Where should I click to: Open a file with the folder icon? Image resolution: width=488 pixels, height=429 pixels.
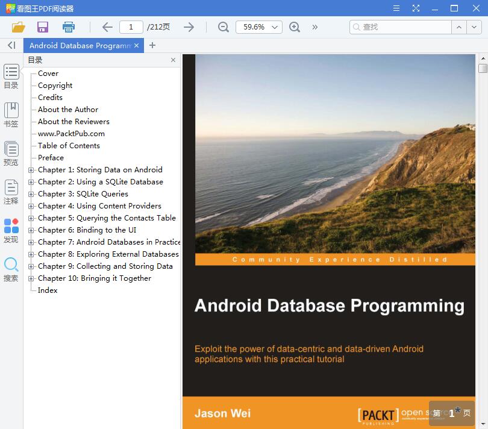pyautogui.click(x=18, y=27)
